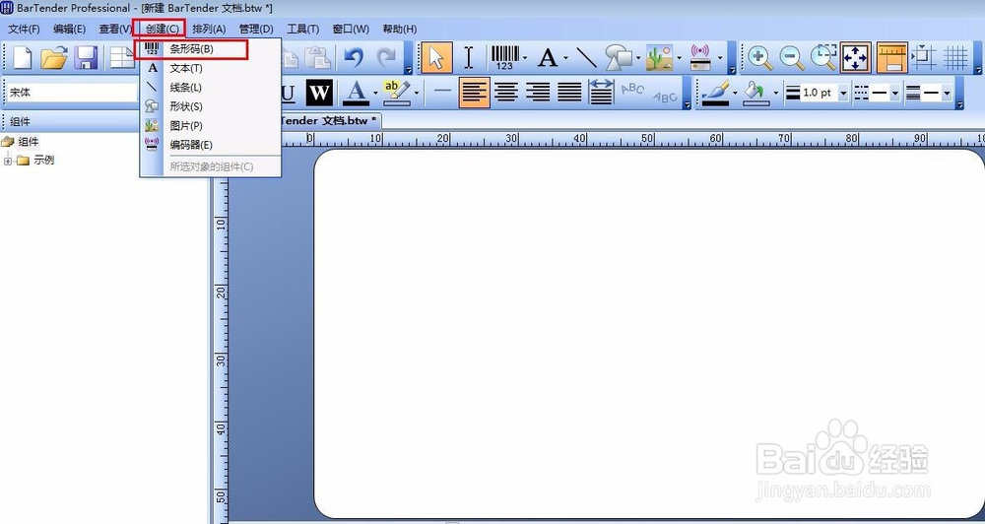Align text to the right
985x524 pixels.
point(538,93)
